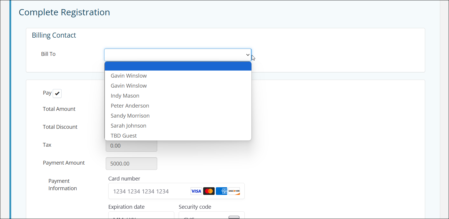Screen dimensions: 449x219
Task: Click the card icon beside Security code
Action: coord(234,218)
